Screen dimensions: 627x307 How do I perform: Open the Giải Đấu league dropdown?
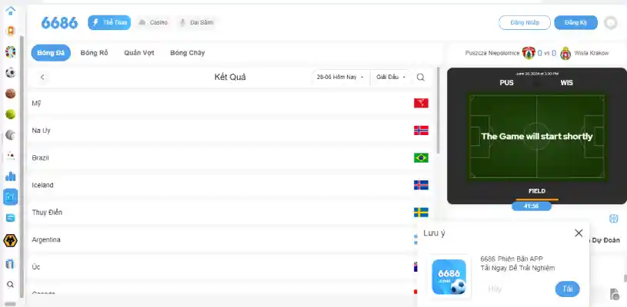click(391, 78)
